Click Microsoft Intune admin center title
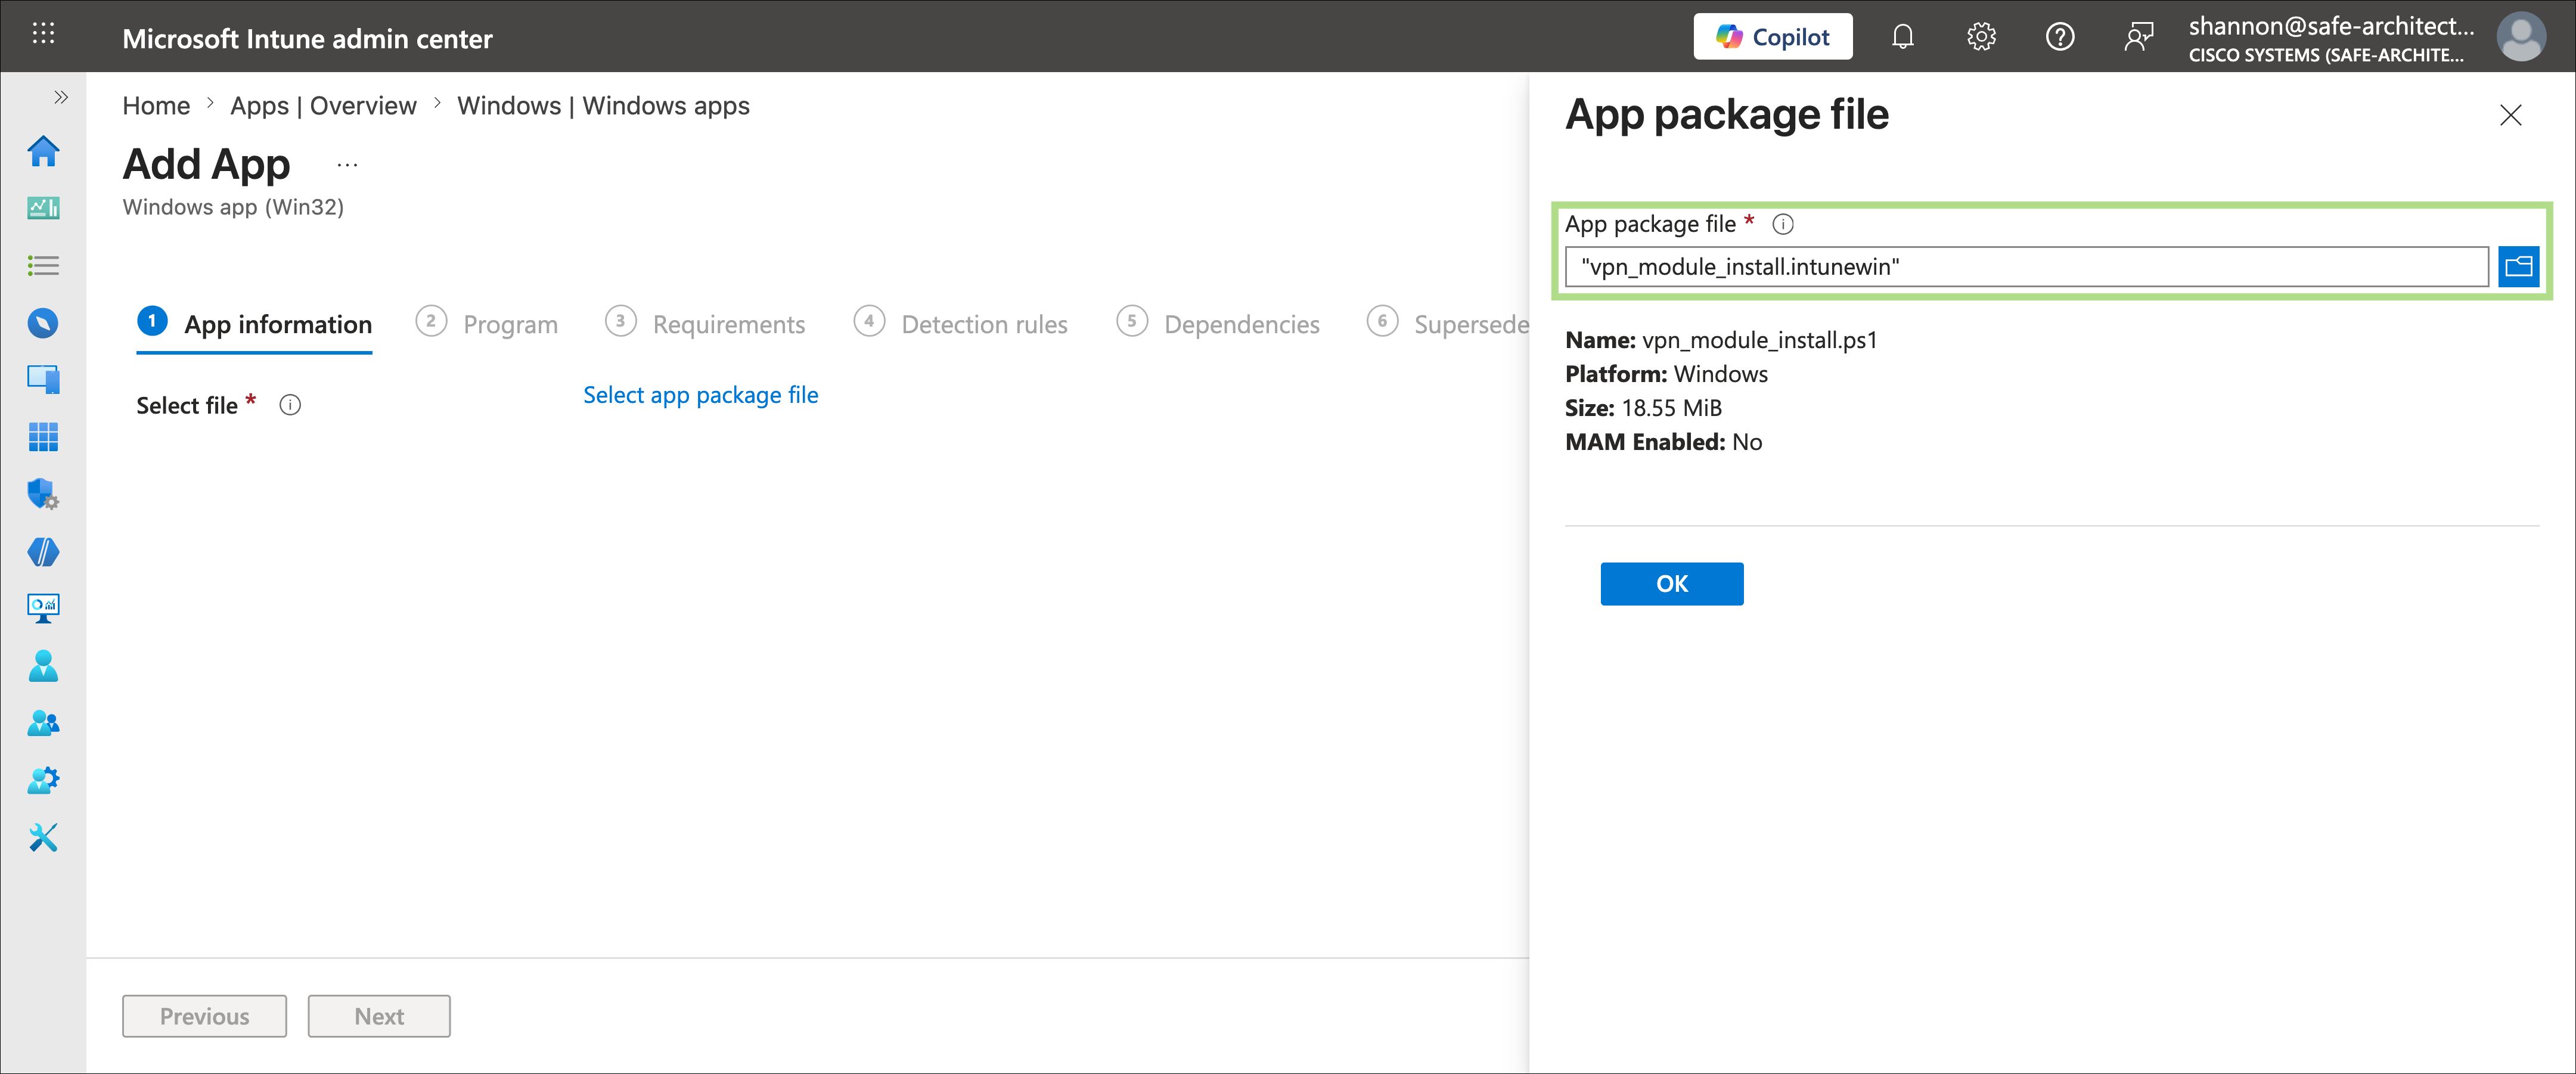The width and height of the screenshot is (2576, 1074). coord(307,39)
